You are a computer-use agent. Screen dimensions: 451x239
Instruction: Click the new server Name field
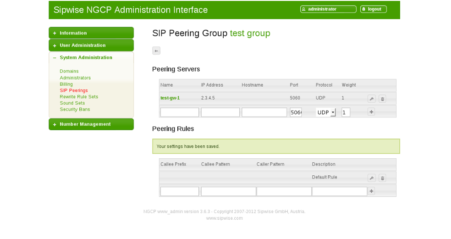click(180, 112)
